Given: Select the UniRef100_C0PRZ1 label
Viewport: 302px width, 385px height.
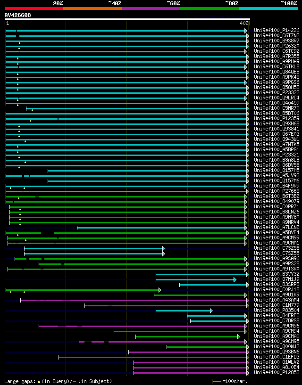Looking at the screenshot, I should click(277, 207).
